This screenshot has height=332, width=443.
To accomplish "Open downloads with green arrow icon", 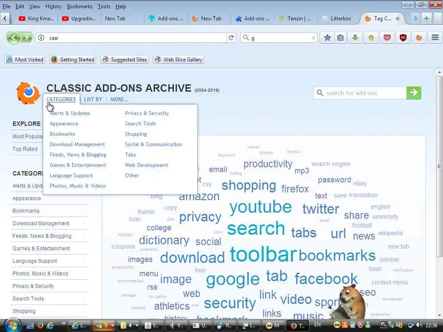I will click(355, 38).
